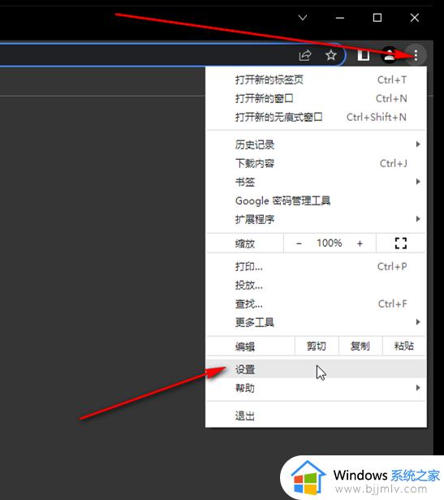
Task: Enter fullscreen mode from zoom row
Action: (401, 244)
